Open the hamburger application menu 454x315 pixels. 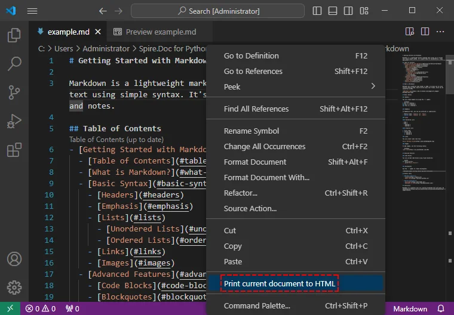32,11
